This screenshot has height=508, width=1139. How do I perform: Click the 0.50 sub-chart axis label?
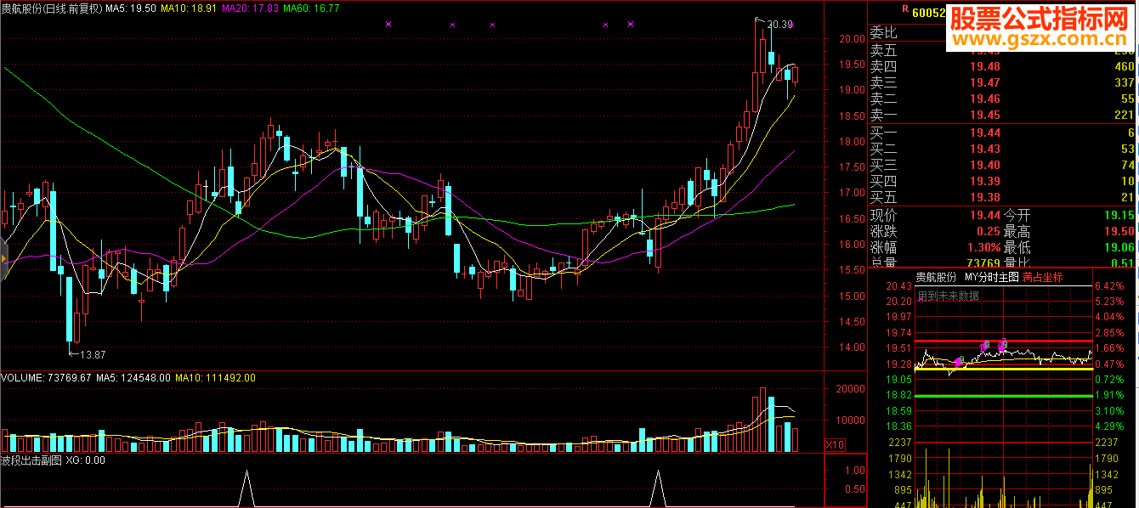point(853,488)
